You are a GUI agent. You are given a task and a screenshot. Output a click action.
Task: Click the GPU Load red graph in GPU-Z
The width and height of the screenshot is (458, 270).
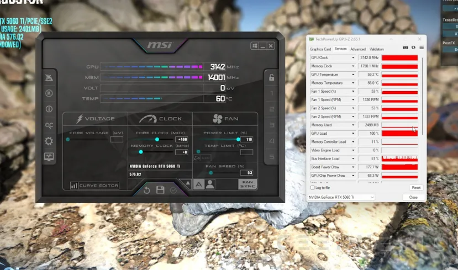(x=399, y=134)
